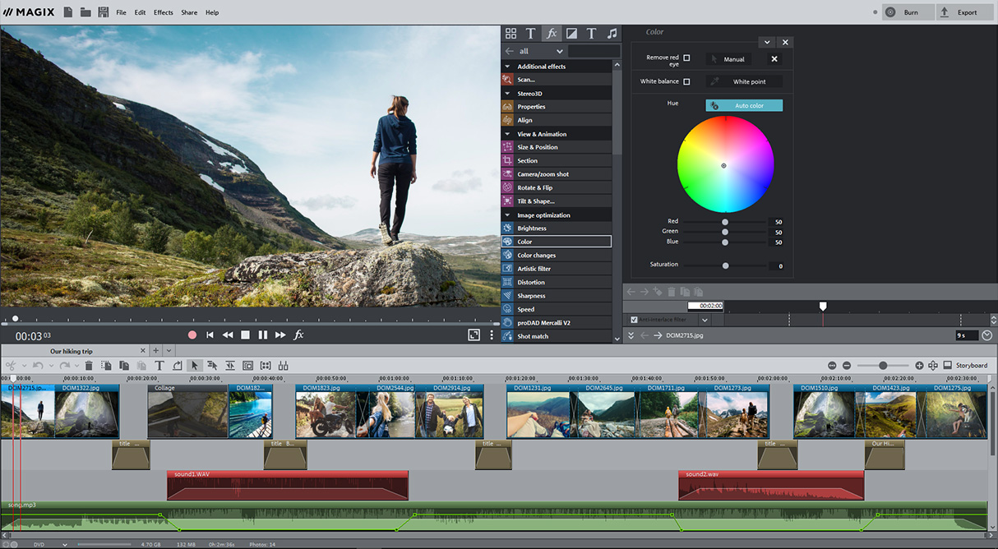The height and width of the screenshot is (549, 998).
Task: Select the Title tool in timeline toolbar
Action: point(159,366)
